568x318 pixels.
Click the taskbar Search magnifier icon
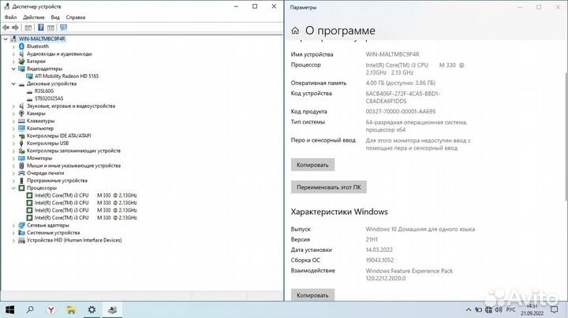[32, 309]
